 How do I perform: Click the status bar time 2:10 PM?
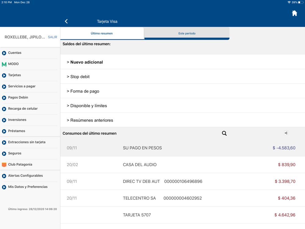(7, 2)
